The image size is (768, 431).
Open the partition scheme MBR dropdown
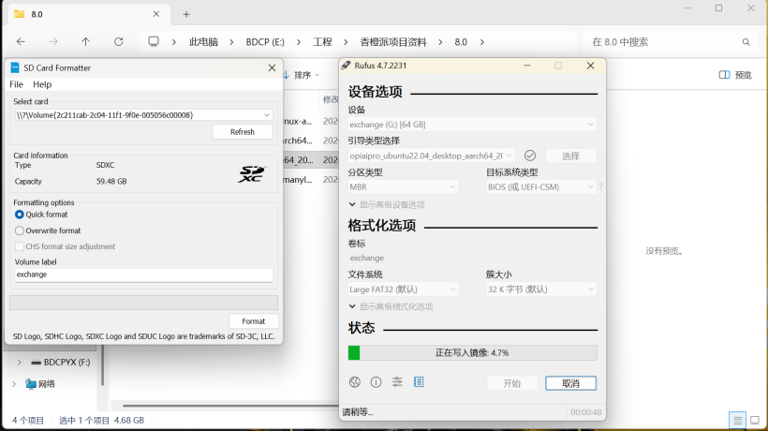403,187
